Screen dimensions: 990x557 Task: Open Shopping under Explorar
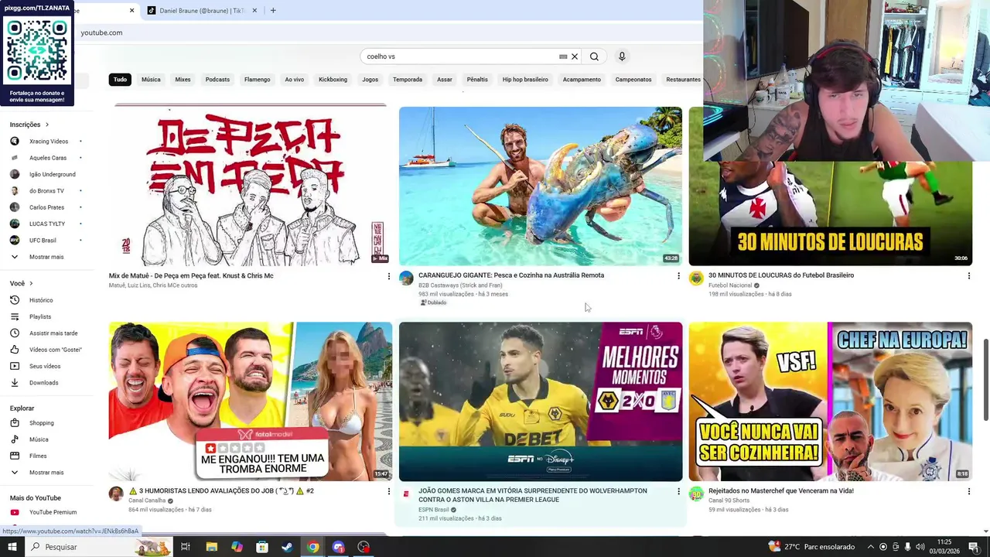pyautogui.click(x=42, y=423)
